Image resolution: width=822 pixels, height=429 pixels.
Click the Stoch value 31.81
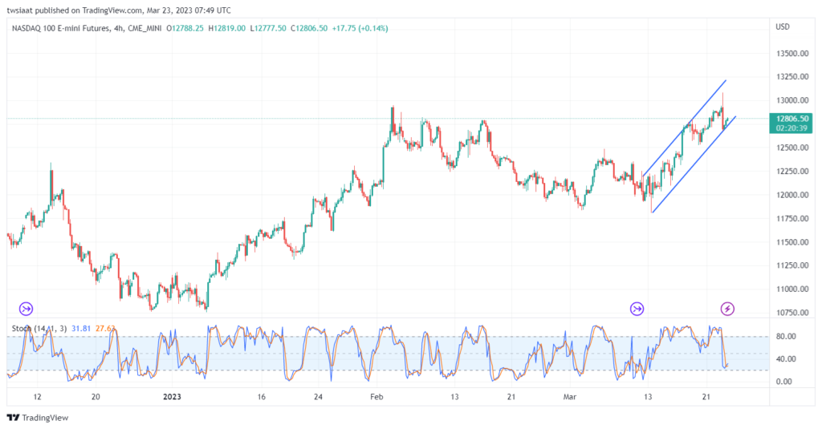pyautogui.click(x=81, y=329)
